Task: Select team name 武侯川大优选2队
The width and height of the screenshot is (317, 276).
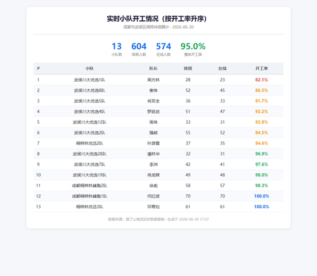Action: tap(89, 133)
